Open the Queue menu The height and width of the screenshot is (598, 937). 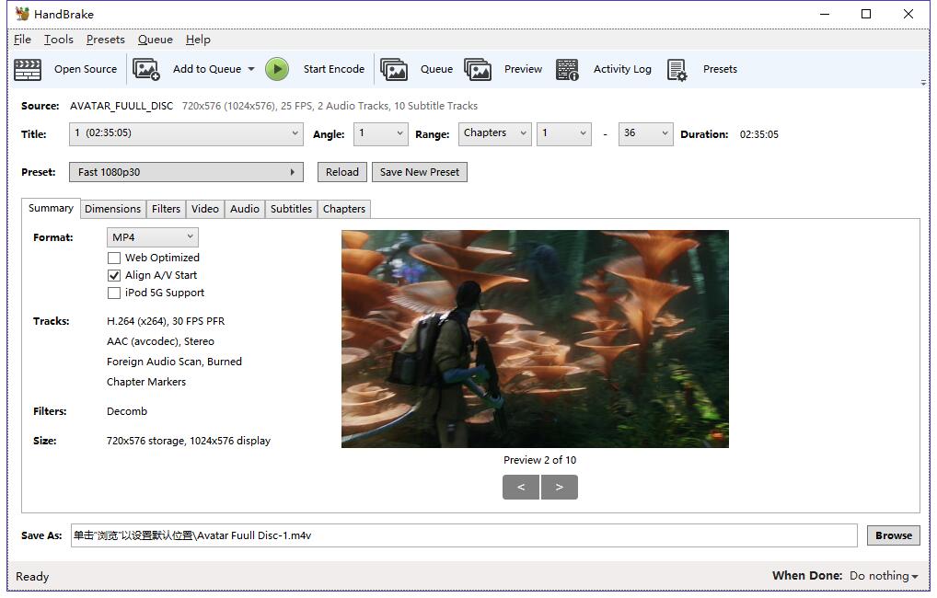click(x=156, y=40)
